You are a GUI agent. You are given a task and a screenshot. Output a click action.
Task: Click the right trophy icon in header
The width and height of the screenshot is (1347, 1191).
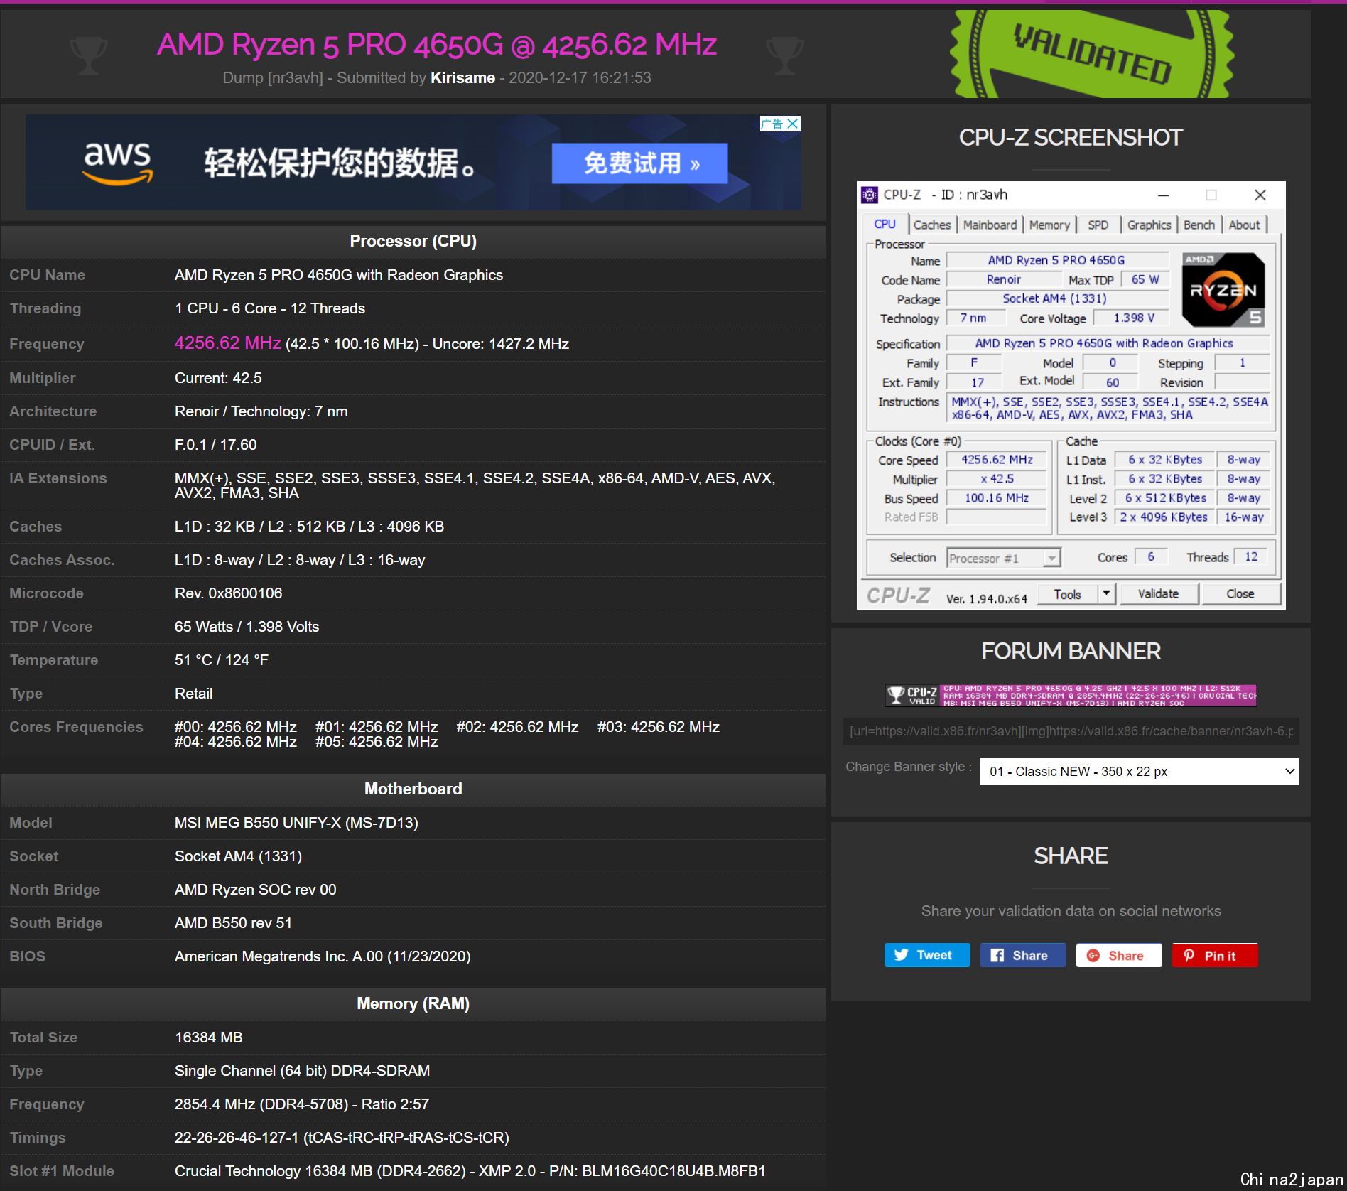pos(785,56)
